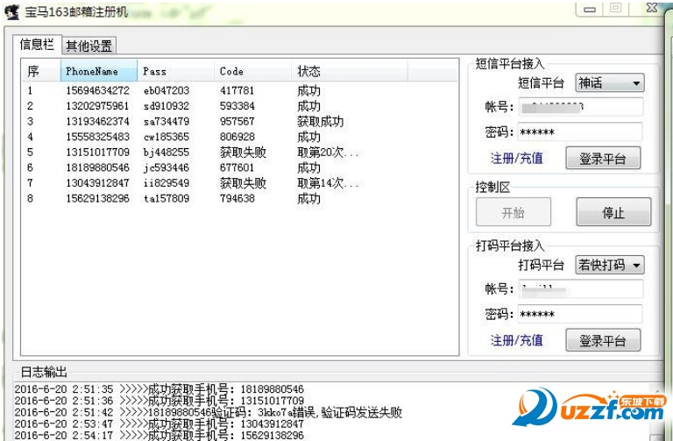Sort by the PhoneName column header
The width and height of the screenshot is (673, 441).
99,71
